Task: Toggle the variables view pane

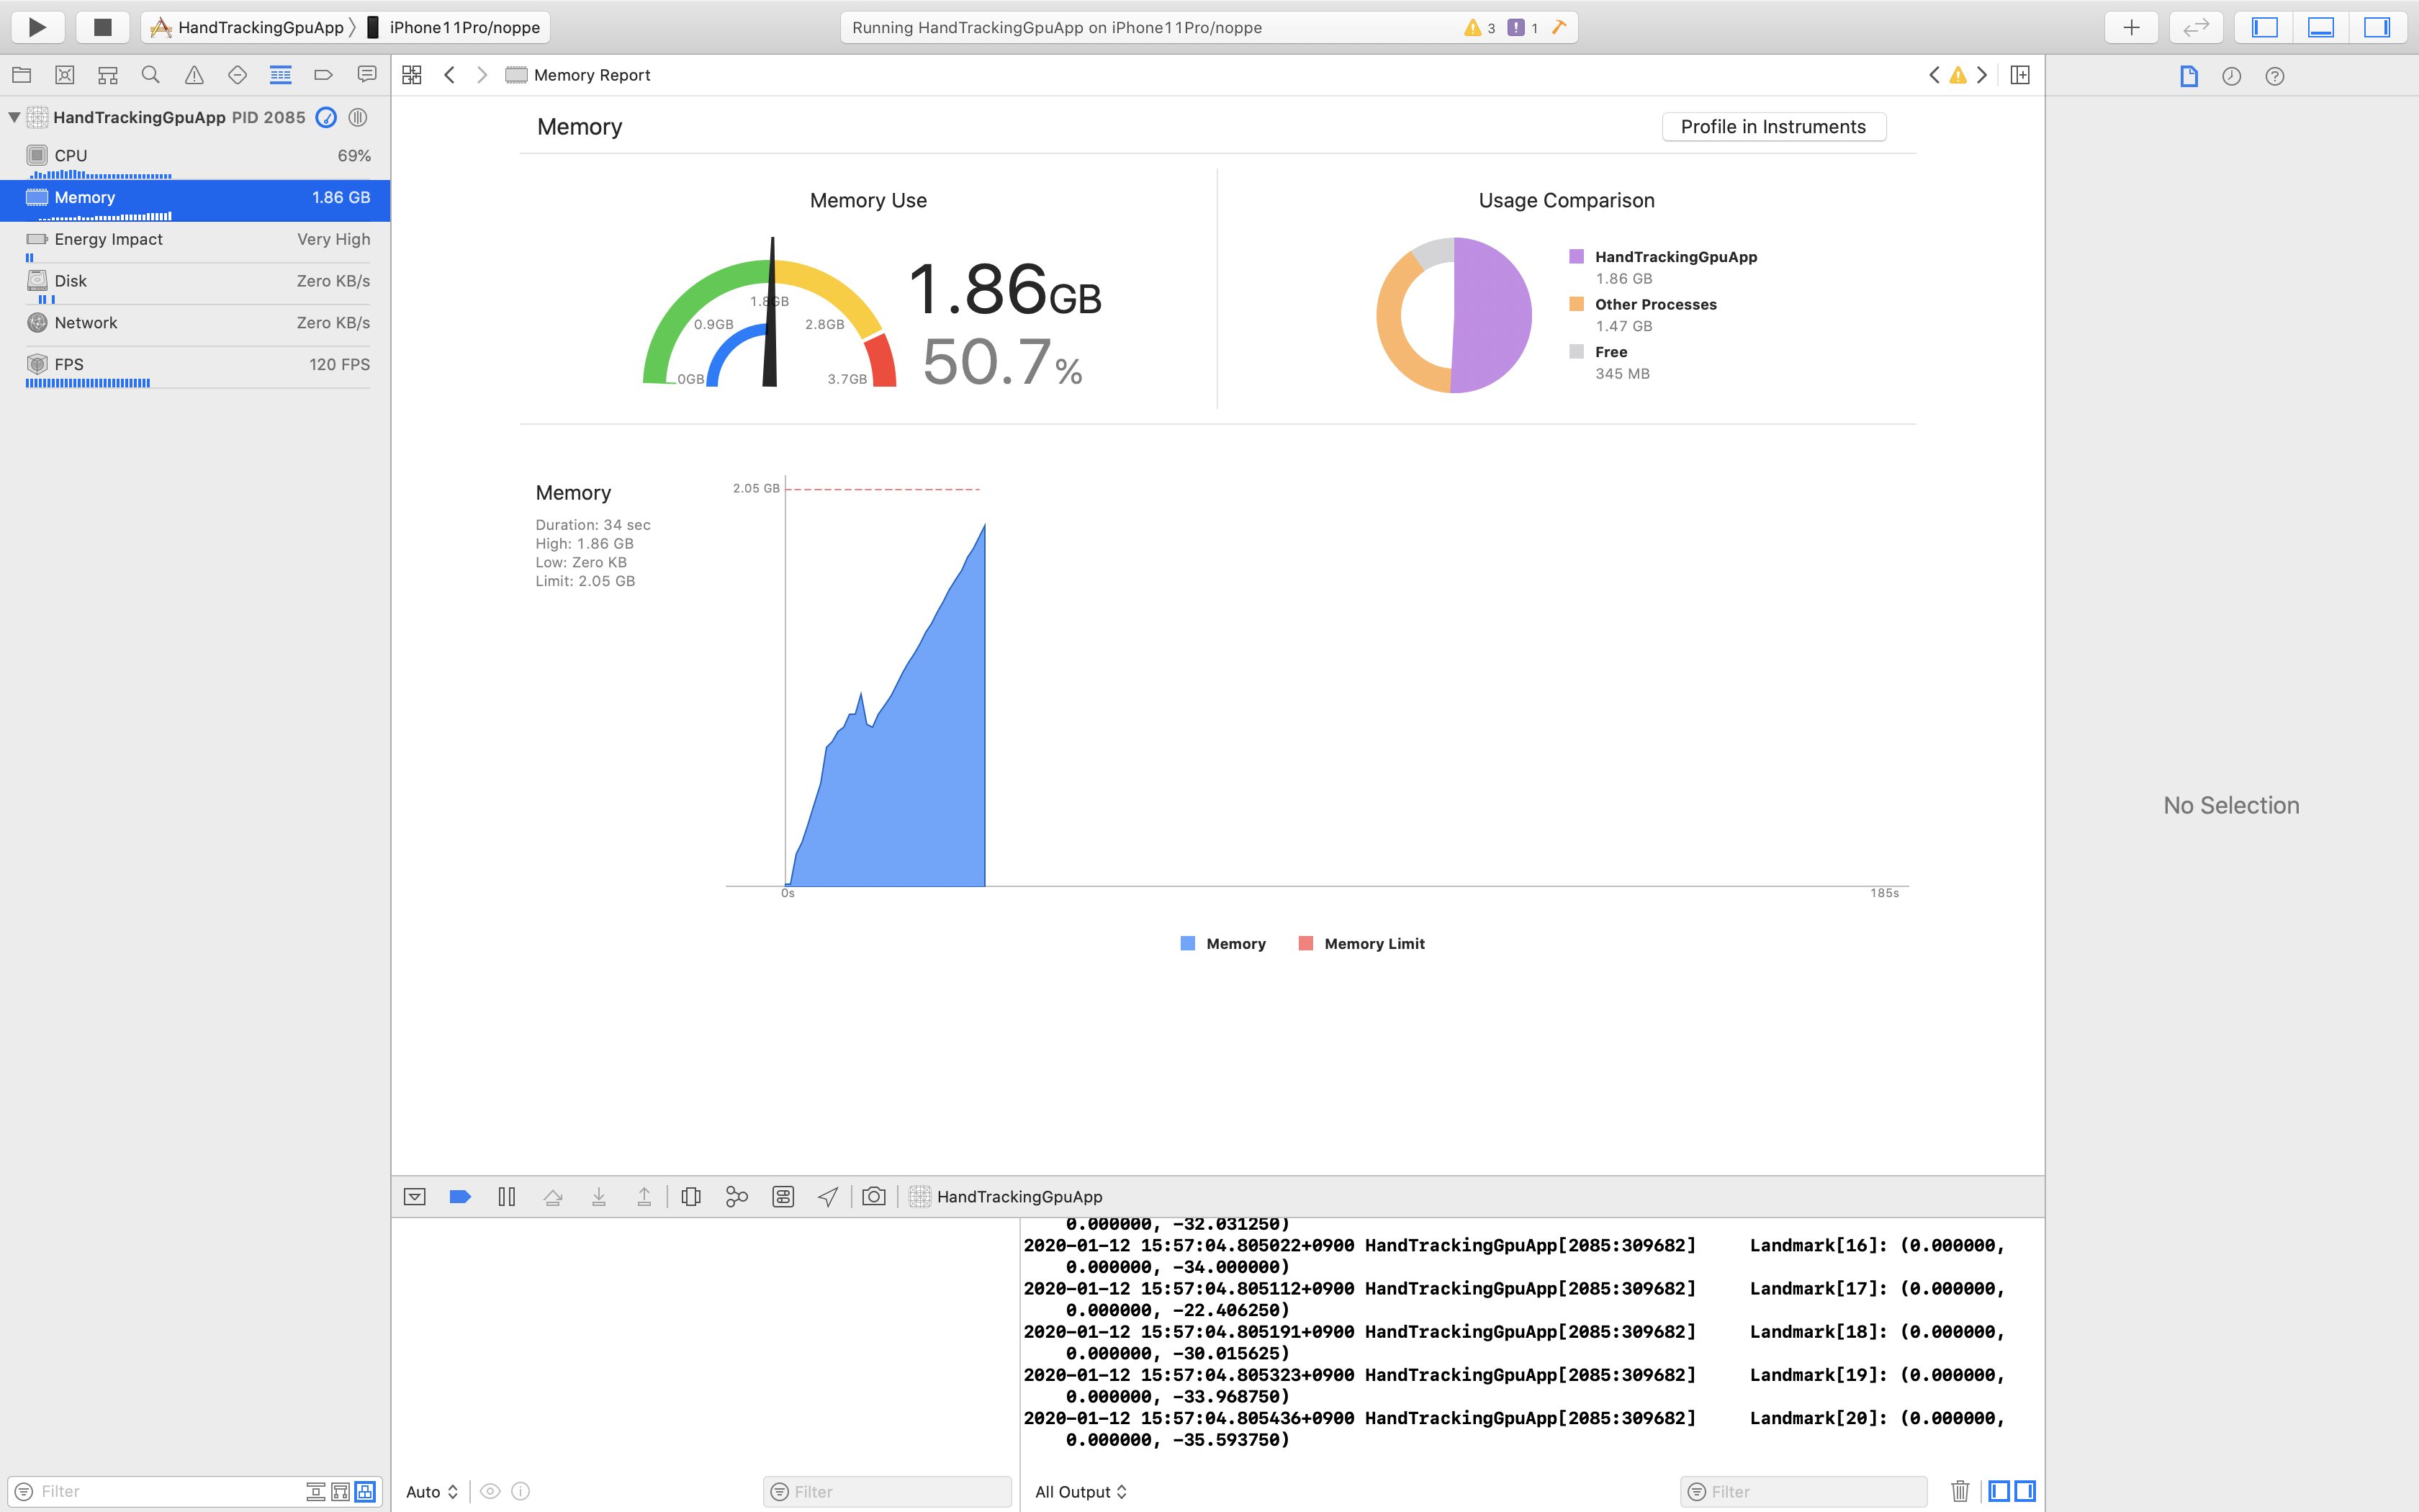Action: [x=1999, y=1492]
